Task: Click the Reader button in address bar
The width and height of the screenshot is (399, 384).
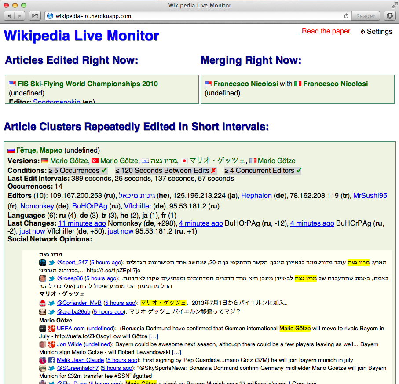Action: coord(366,16)
